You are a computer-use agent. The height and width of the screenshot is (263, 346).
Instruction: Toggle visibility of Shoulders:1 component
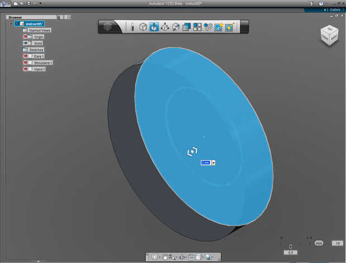pyautogui.click(x=25, y=63)
